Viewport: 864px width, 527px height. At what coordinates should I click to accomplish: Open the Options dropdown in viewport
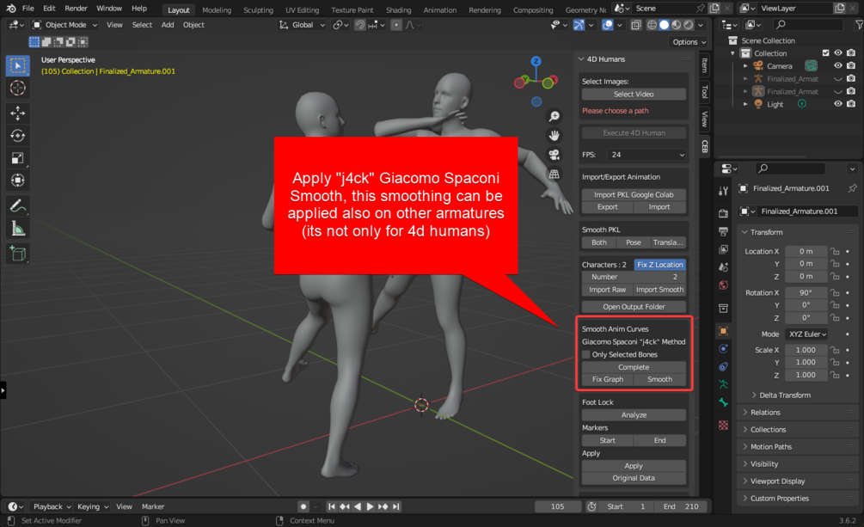[x=689, y=42]
